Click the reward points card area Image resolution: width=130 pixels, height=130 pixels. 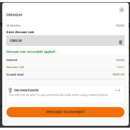click(x=66, y=94)
